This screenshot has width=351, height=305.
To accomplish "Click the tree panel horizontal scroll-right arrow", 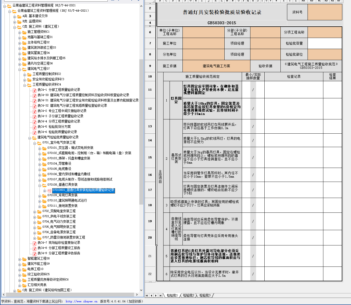I will [137, 294].
